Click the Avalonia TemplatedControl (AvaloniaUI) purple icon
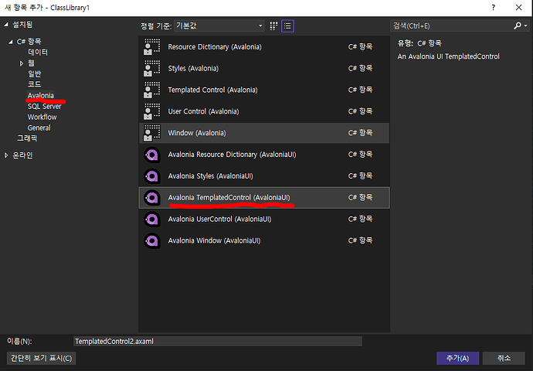 [x=151, y=198]
